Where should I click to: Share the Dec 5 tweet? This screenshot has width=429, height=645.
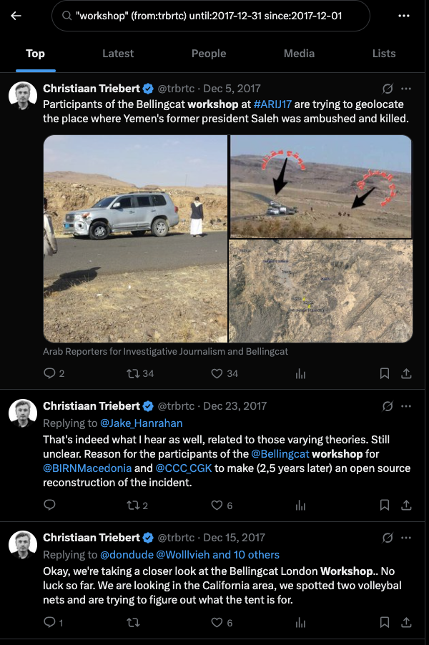click(x=406, y=373)
